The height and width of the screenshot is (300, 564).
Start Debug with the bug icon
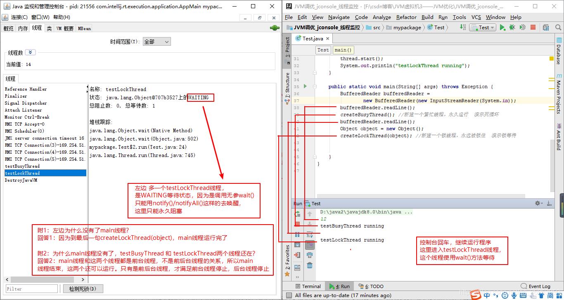click(512, 28)
